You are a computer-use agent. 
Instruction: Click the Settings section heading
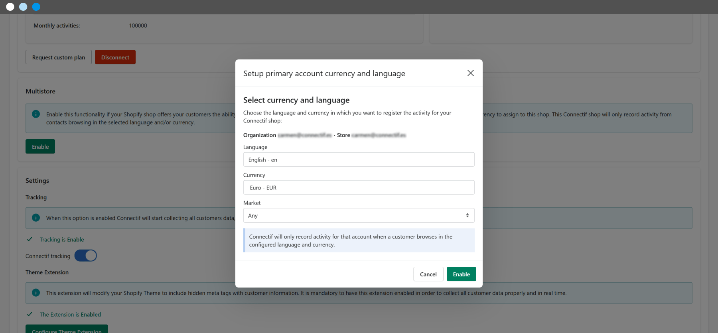[x=37, y=181]
